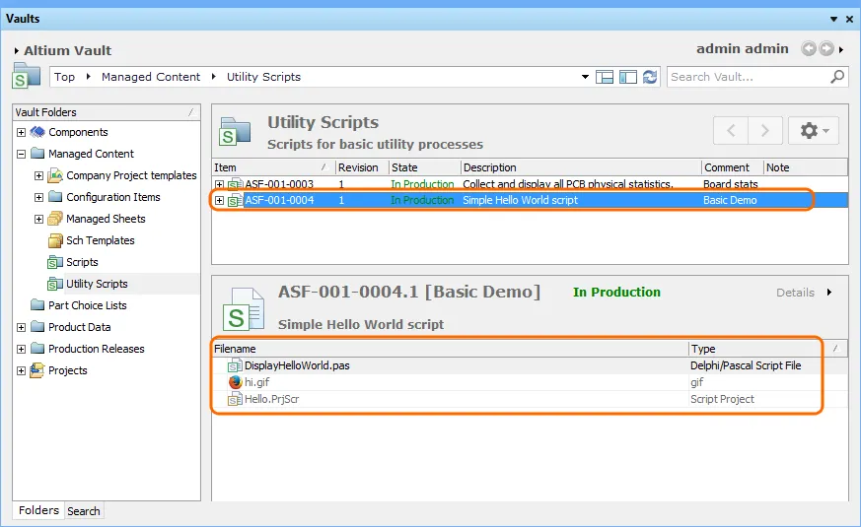Viewport: 861px width, 527px height.
Task: Sort by the Type column header
Action: (x=767, y=349)
